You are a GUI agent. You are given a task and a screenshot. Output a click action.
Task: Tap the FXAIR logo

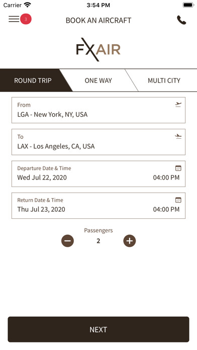tap(98, 49)
